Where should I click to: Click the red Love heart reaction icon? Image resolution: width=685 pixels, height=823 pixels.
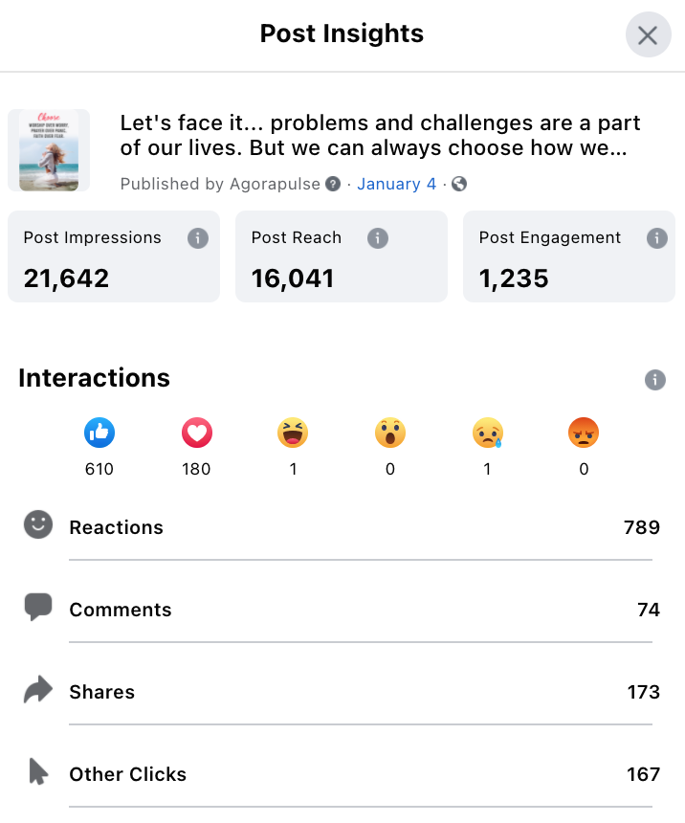click(196, 433)
